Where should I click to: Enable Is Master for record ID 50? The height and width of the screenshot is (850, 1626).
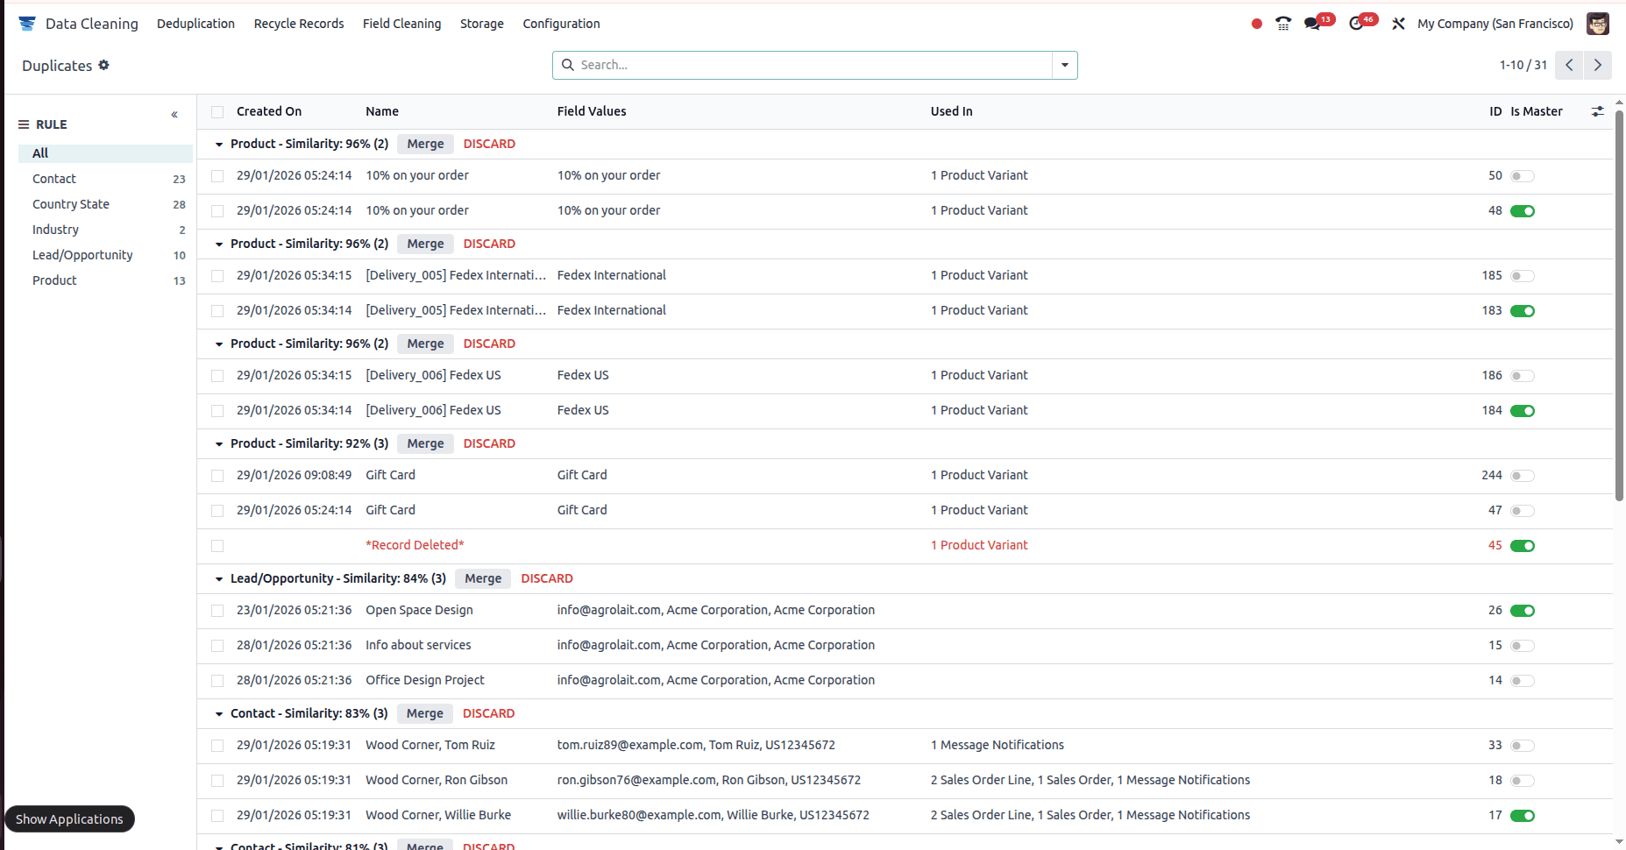click(1523, 175)
